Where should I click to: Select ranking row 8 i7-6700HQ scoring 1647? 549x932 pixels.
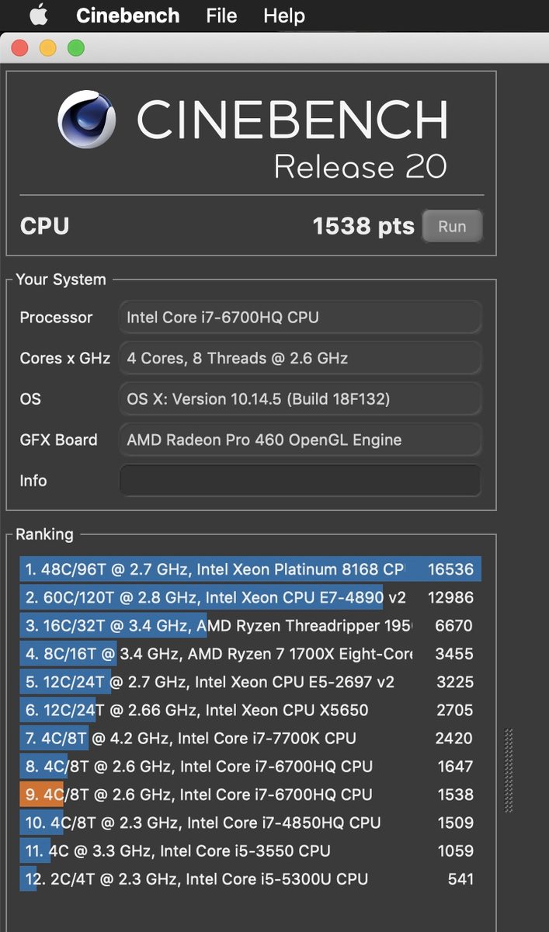250,767
